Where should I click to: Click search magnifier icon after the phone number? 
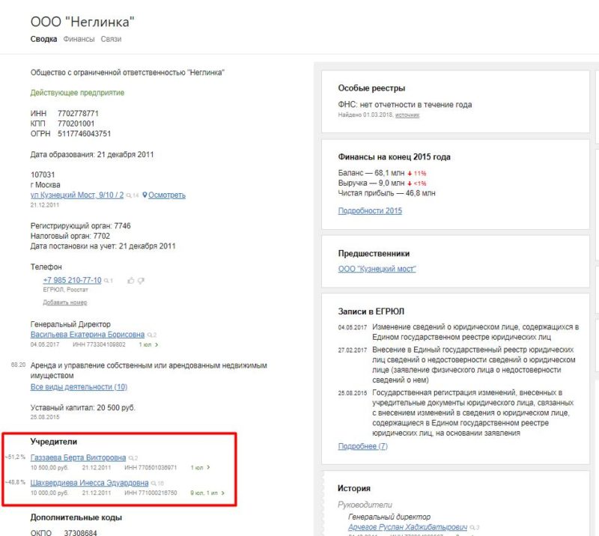click(x=106, y=281)
